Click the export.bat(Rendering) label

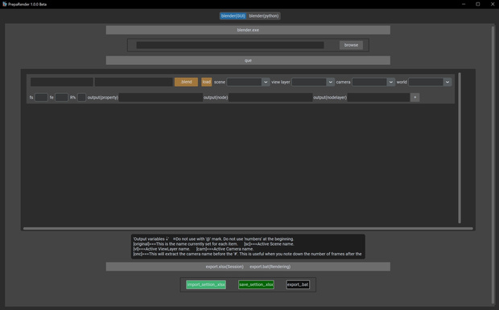pos(270,267)
